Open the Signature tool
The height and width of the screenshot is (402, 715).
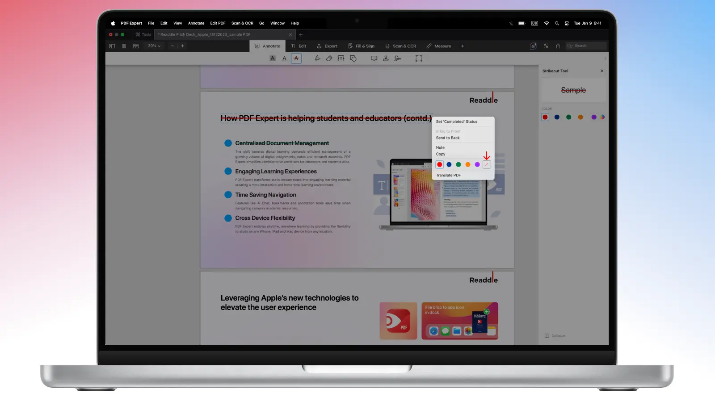tap(398, 59)
